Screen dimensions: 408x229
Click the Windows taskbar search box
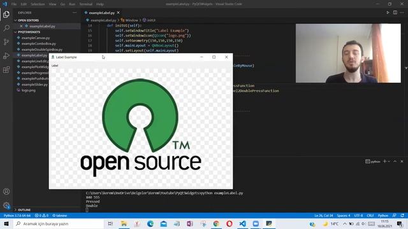58,223
